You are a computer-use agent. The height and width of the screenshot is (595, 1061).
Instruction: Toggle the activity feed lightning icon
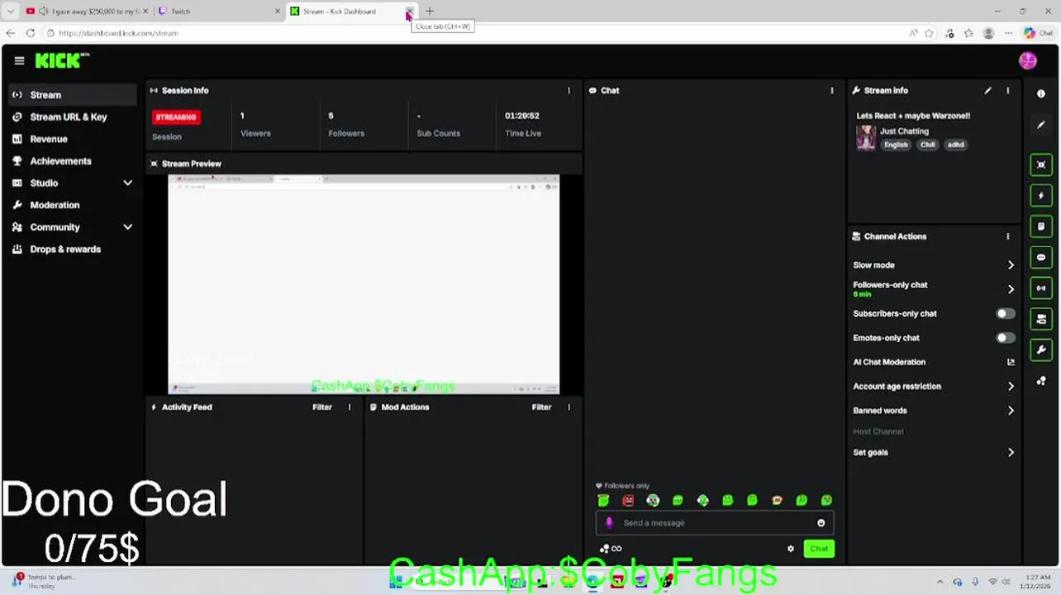[x=1041, y=196]
